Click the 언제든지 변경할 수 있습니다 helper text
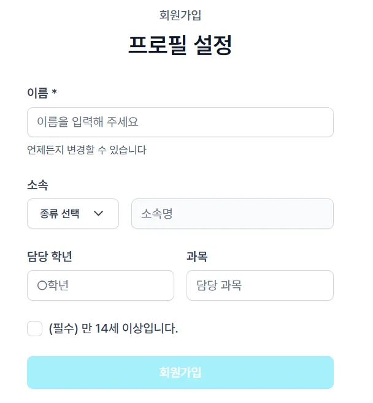Image resolution: width=373 pixels, height=403 pixels. pyautogui.click(x=87, y=150)
